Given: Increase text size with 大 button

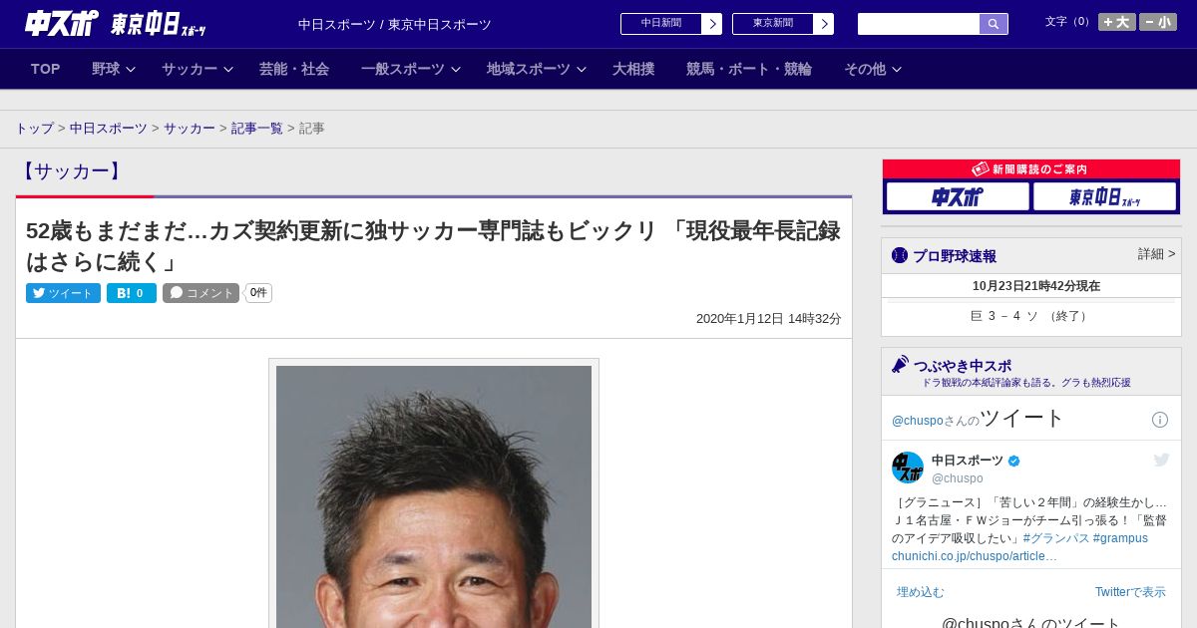Looking at the screenshot, I should [x=1117, y=22].
